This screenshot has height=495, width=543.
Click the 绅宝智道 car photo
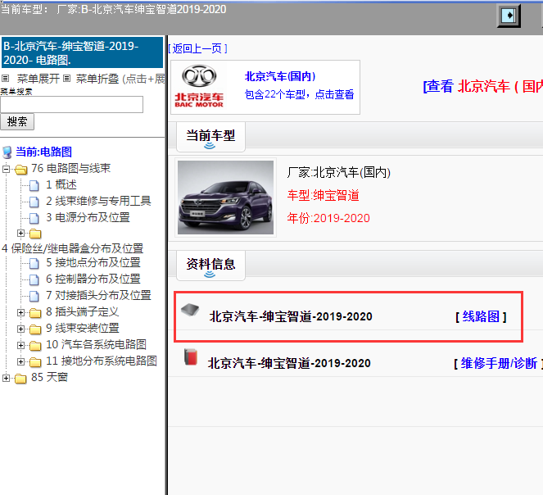[225, 198]
